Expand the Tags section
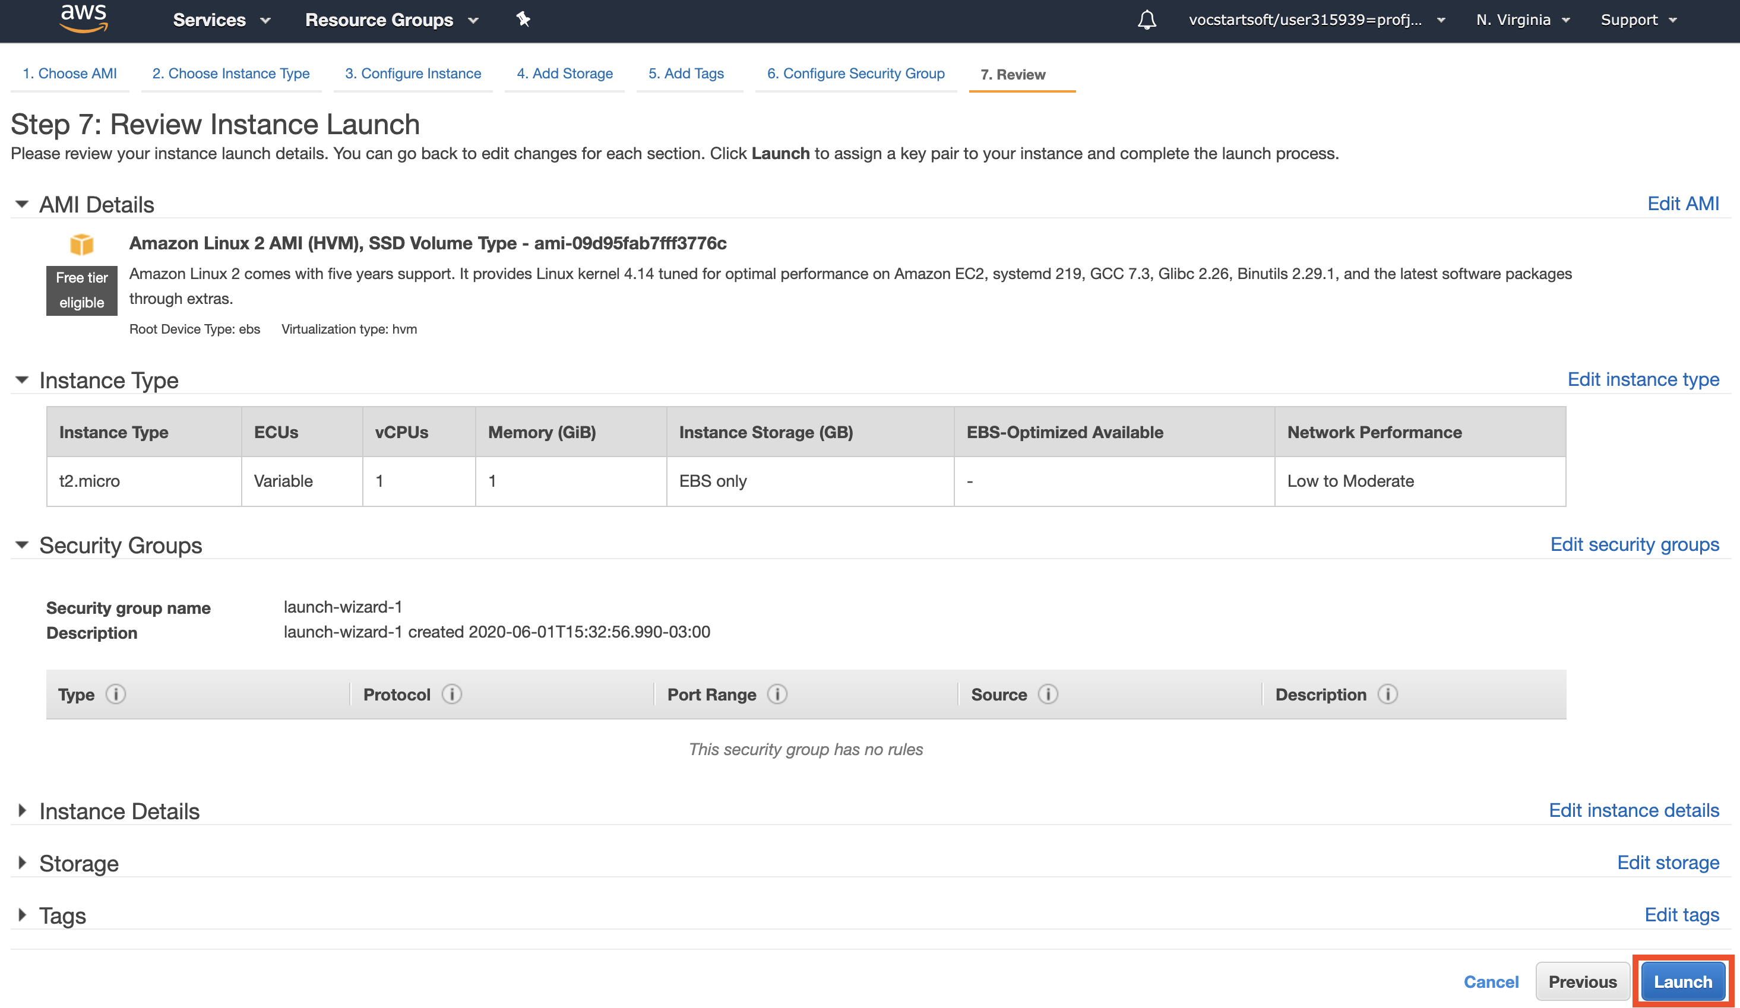 point(22,915)
